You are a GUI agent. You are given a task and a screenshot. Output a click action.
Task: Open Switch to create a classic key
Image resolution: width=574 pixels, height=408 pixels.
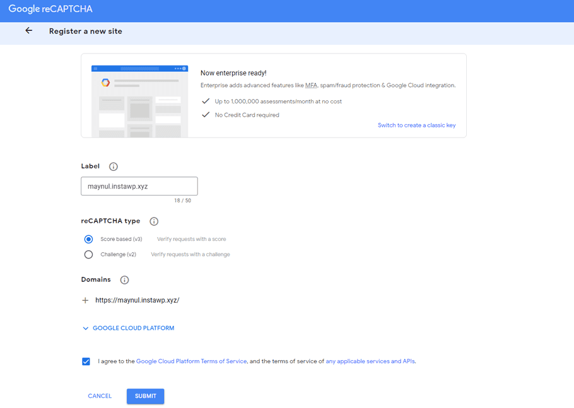point(417,125)
